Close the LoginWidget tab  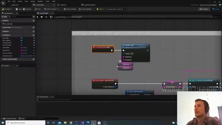click(54, 5)
